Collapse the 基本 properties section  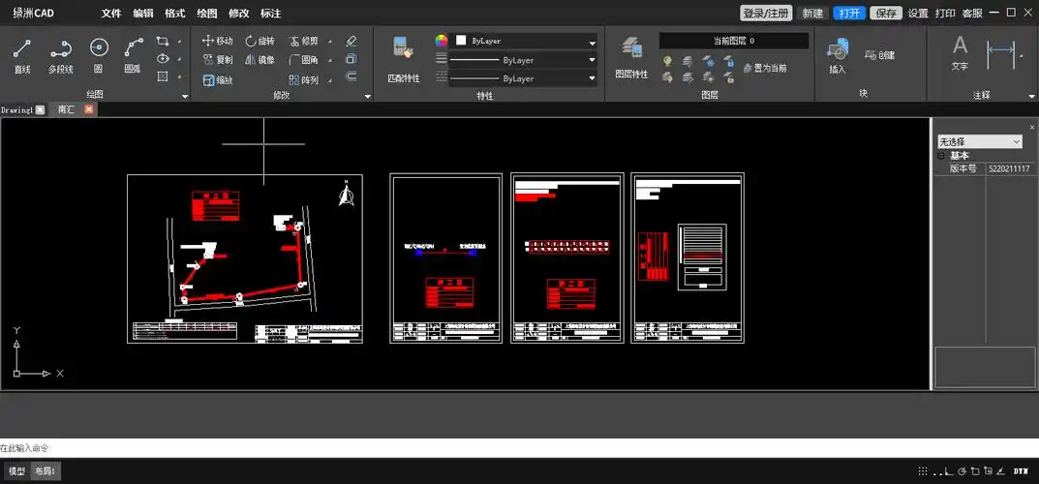940,156
